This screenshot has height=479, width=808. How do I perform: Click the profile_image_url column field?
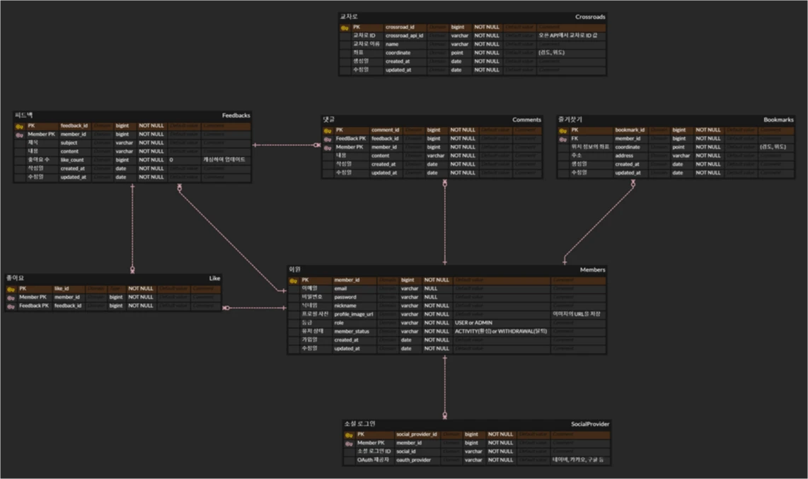point(353,314)
